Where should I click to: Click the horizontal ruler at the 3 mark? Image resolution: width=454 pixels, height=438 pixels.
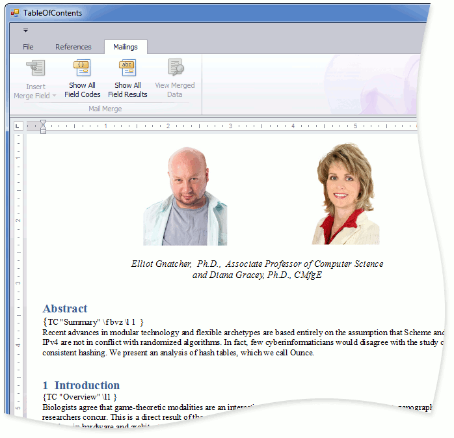click(230, 126)
